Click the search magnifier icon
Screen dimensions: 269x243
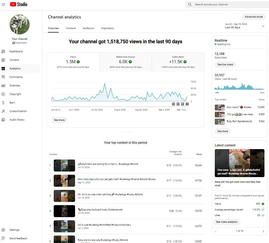[x=190, y=5]
